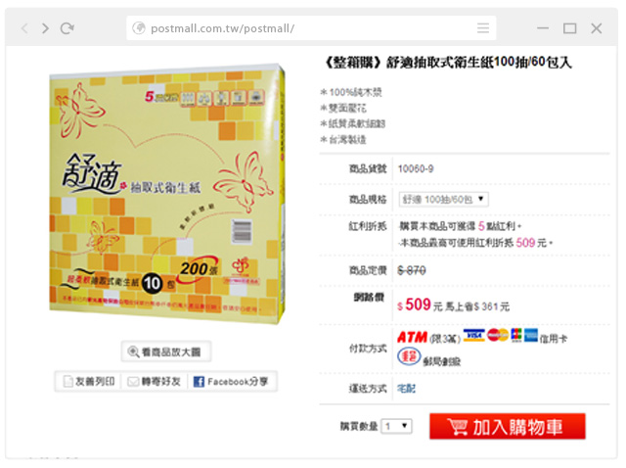Go back with the browser back arrow
The width and height of the screenshot is (626, 468).
[x=24, y=28]
